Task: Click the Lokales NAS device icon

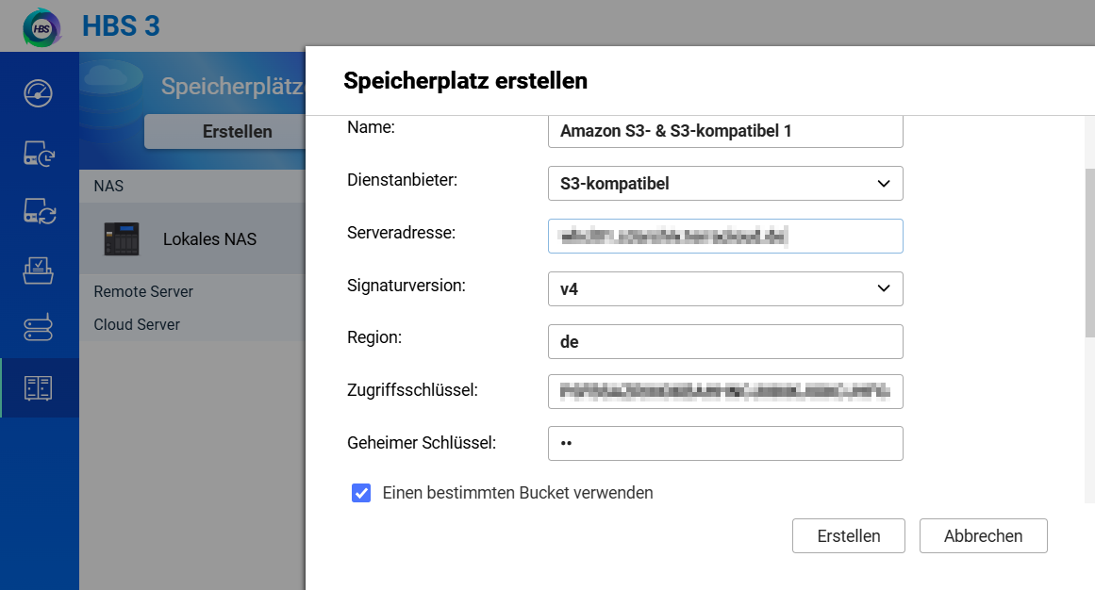Action: pyautogui.click(x=122, y=238)
